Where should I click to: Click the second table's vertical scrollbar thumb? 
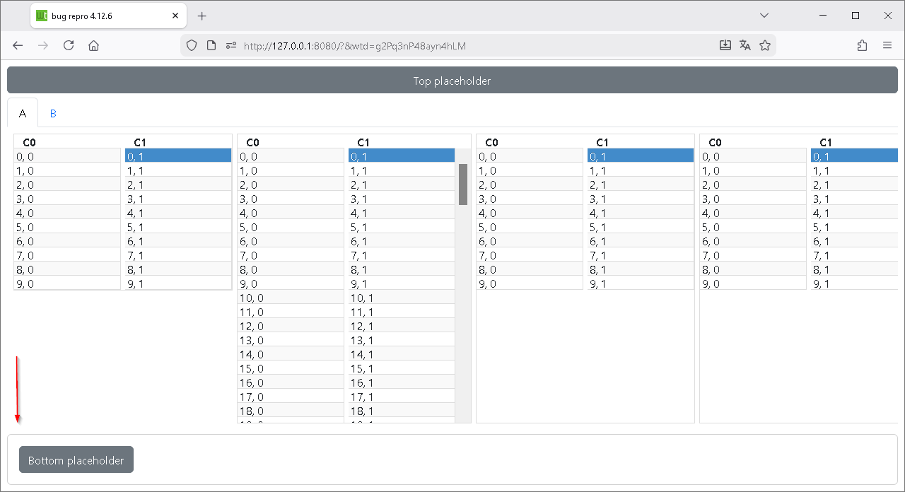[x=463, y=184]
